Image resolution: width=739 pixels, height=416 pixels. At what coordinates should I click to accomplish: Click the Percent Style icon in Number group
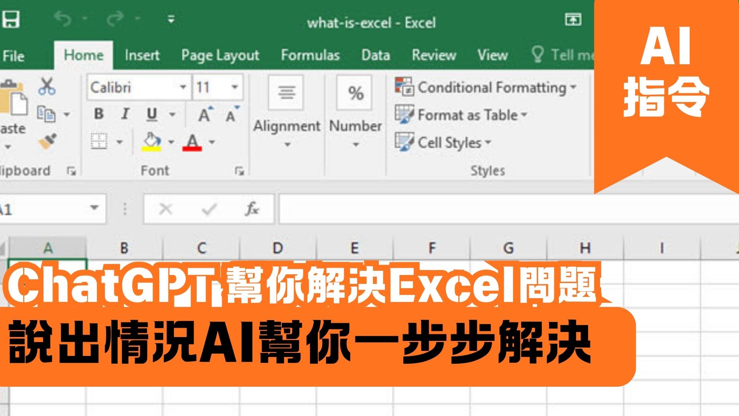click(x=354, y=92)
